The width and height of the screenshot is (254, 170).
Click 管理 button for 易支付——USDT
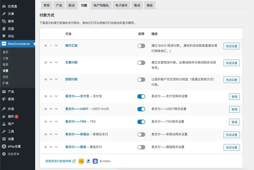coord(234,109)
